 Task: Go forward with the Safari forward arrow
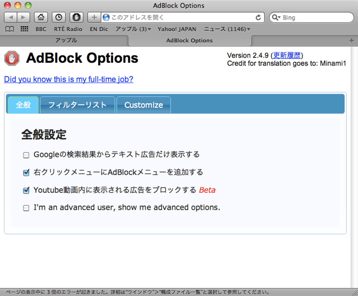pyautogui.click(x=23, y=17)
